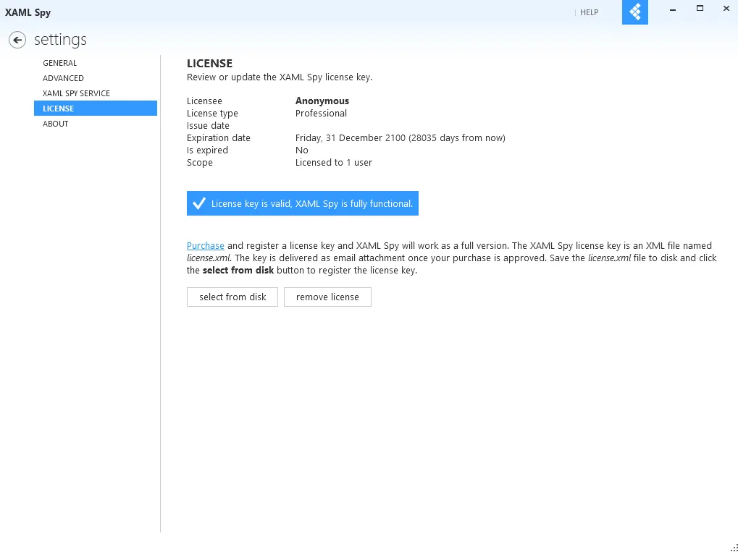Close the XAML Spy window
The height and width of the screenshot is (552, 738).
[726, 9]
